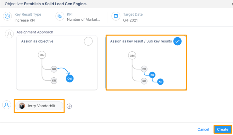Toggle the key result checkmark
The width and height of the screenshot is (233, 135).
pyautogui.click(x=177, y=41)
